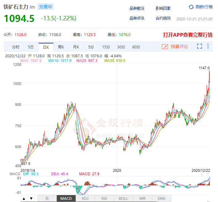The width and height of the screenshot is (218, 202).
Task: Click the 1147.0 peak price label
Action: click(204, 68)
